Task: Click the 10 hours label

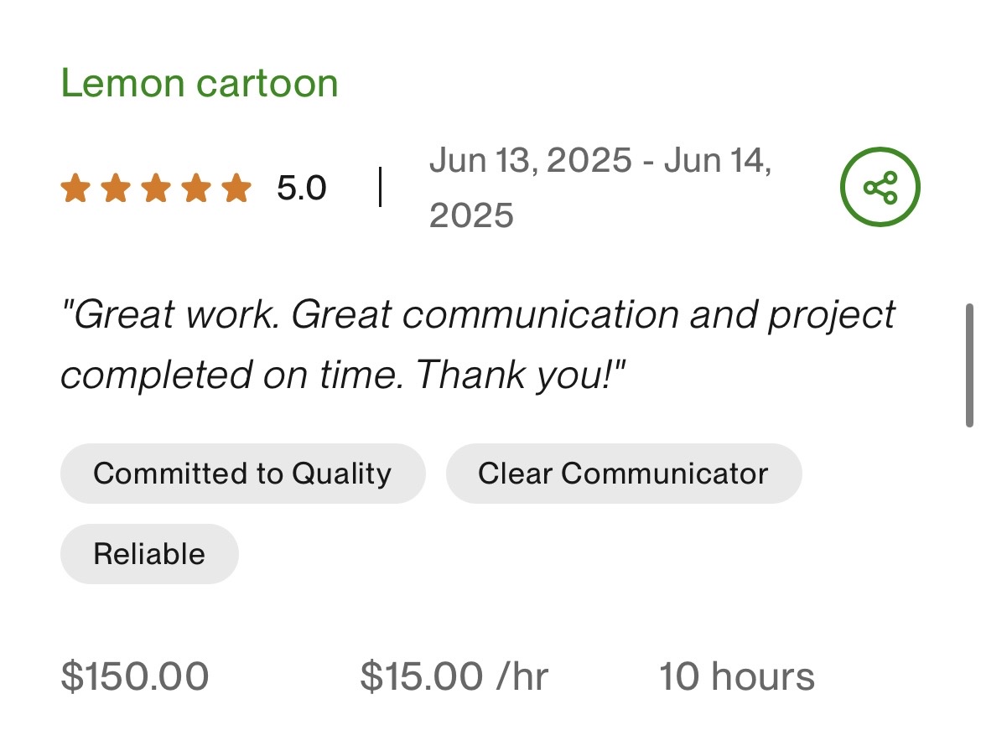Action: pyautogui.click(x=736, y=676)
